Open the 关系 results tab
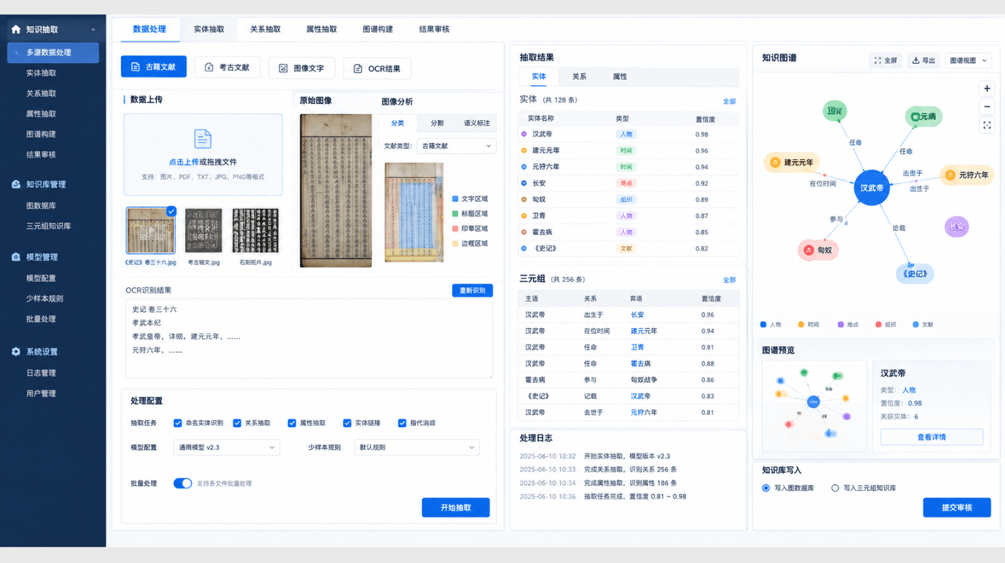Screen dimensions: 1005x563 coord(579,76)
